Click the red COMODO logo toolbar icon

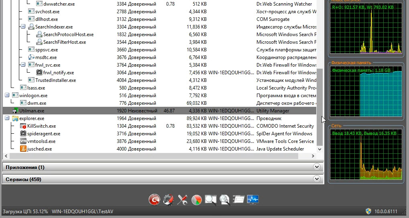point(155,200)
